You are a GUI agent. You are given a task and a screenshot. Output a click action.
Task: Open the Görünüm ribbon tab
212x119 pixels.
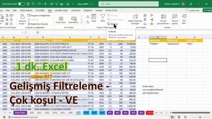click(76, 10)
